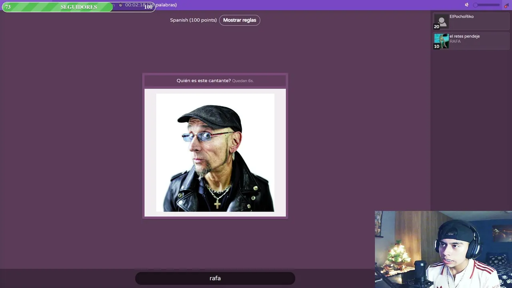Click the singer photo in the quiz card

(215, 152)
